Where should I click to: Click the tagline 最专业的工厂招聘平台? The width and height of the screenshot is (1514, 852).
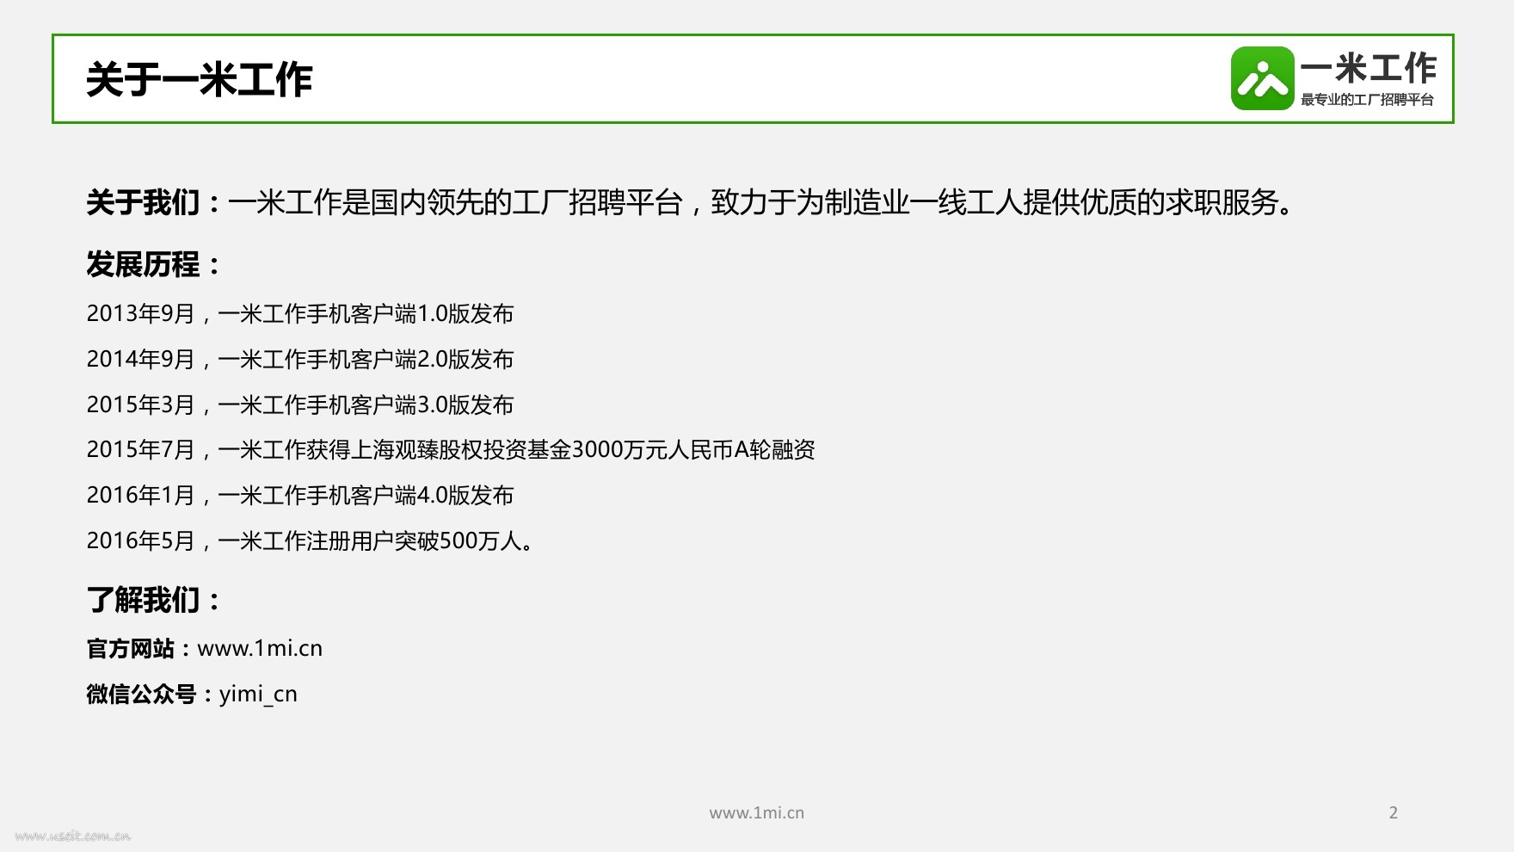pos(1367,100)
